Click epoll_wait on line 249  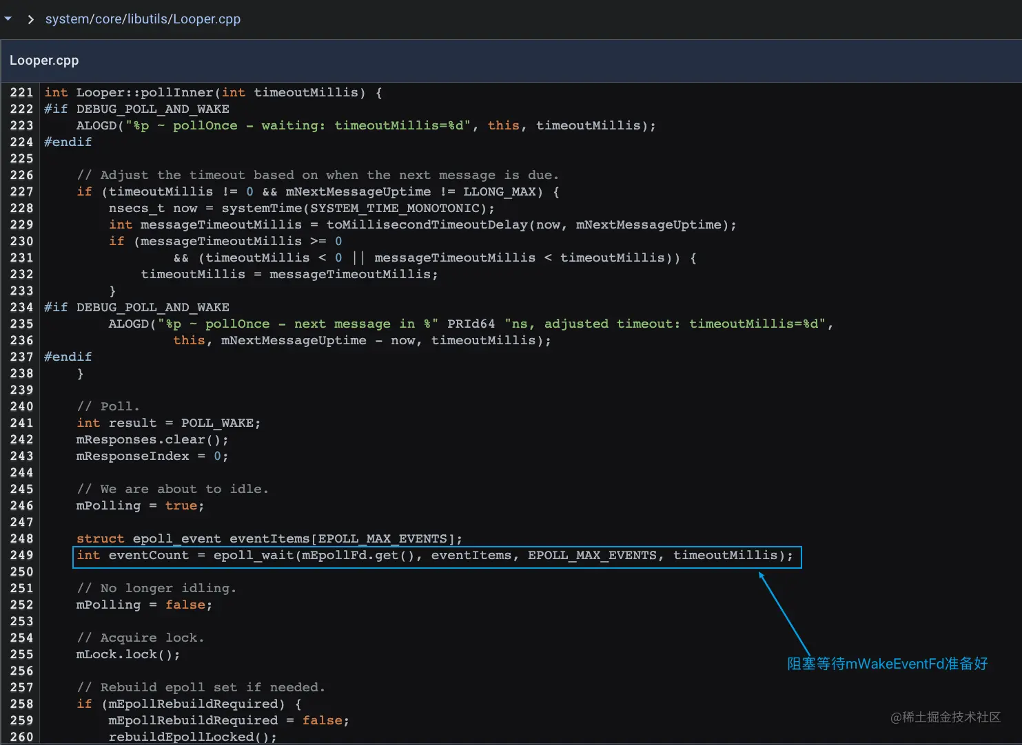pyautogui.click(x=254, y=555)
